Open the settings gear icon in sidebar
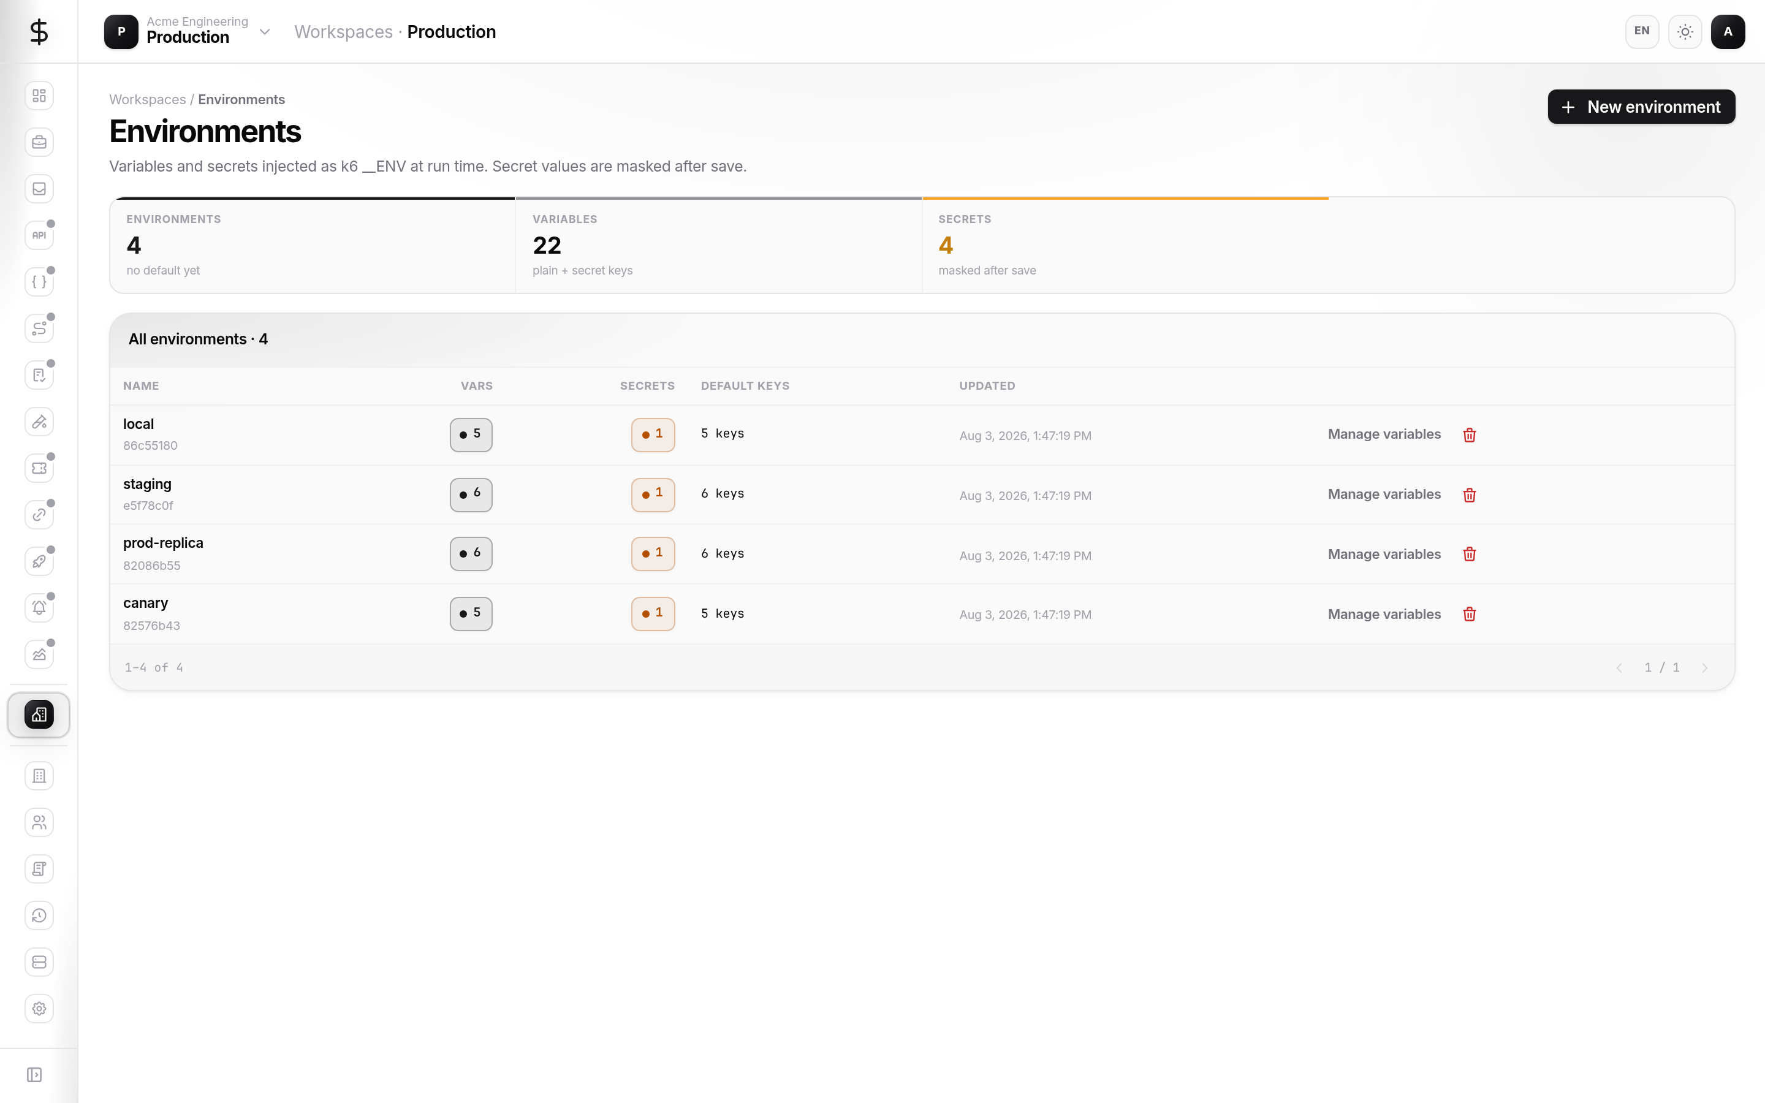This screenshot has height=1103, width=1765. [x=39, y=1009]
